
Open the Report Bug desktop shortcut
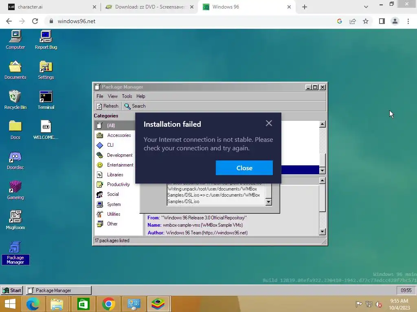tap(46, 40)
